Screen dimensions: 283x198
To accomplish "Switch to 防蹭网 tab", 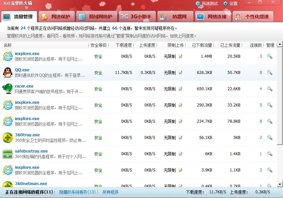I will click(175, 17).
